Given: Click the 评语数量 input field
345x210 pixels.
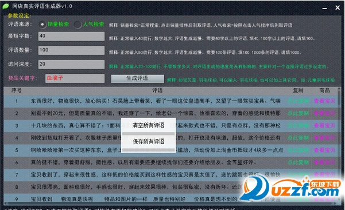Looking at the screenshot, I should (71, 50).
